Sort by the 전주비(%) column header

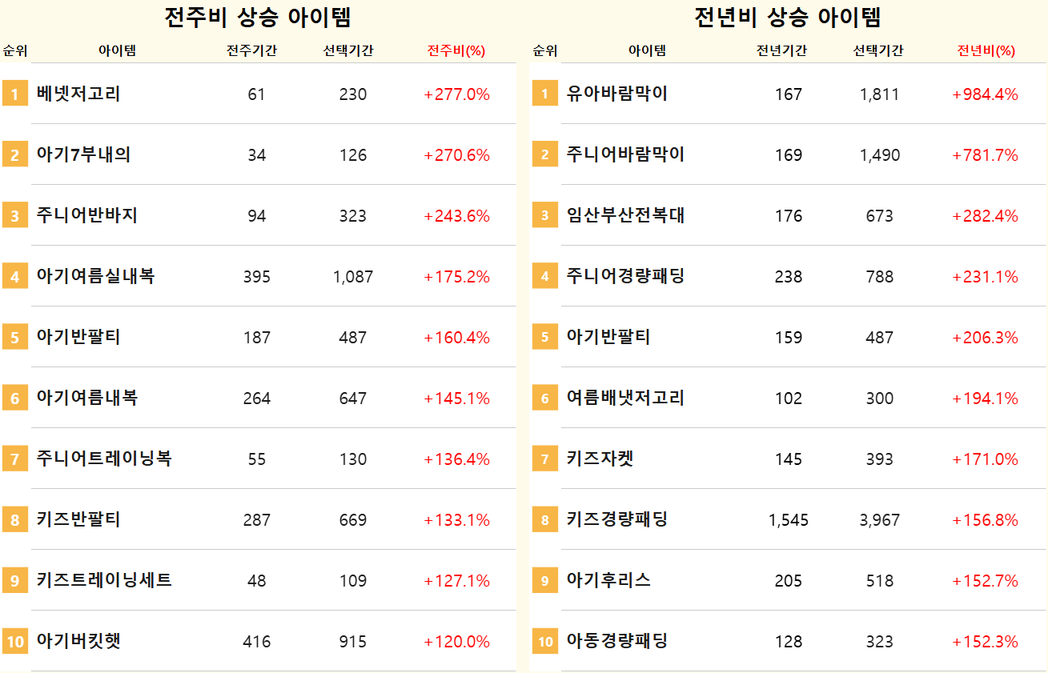456,50
